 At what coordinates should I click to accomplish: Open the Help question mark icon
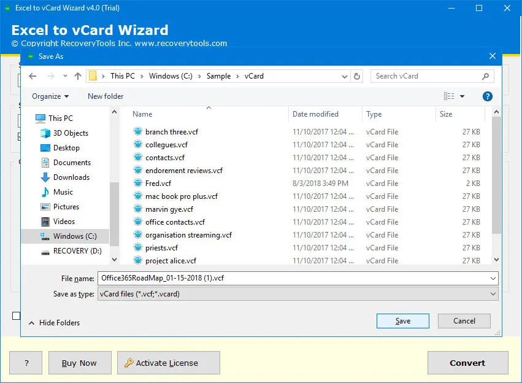(x=488, y=96)
